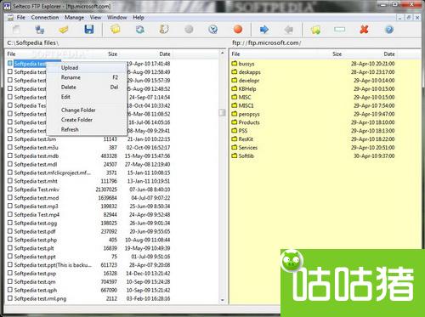Click the connected computers toolbar icon
Screen dimensions: 425x317
tap(39, 30)
